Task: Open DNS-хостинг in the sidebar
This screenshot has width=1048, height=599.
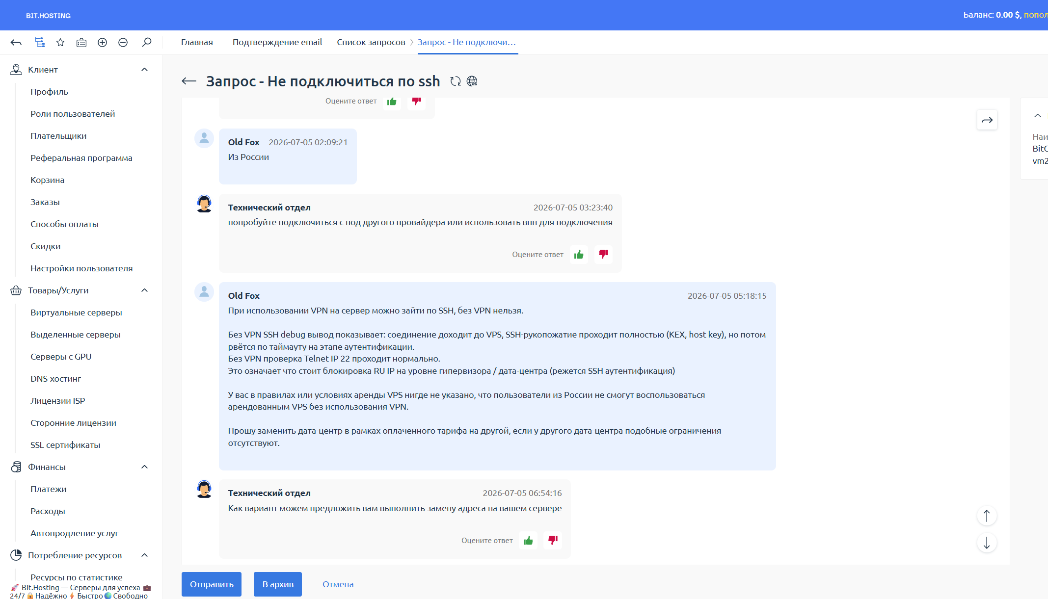Action: coord(55,379)
